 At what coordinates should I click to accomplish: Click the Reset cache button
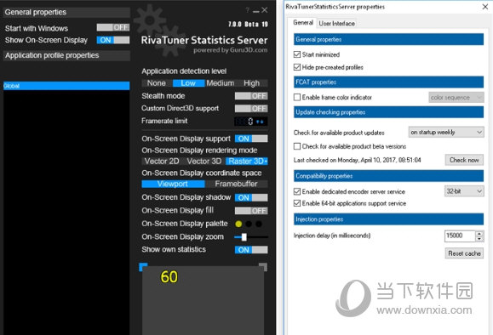[464, 253]
